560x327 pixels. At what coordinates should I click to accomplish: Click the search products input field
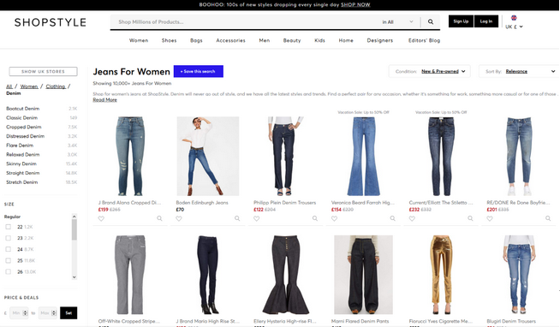tap(247, 21)
